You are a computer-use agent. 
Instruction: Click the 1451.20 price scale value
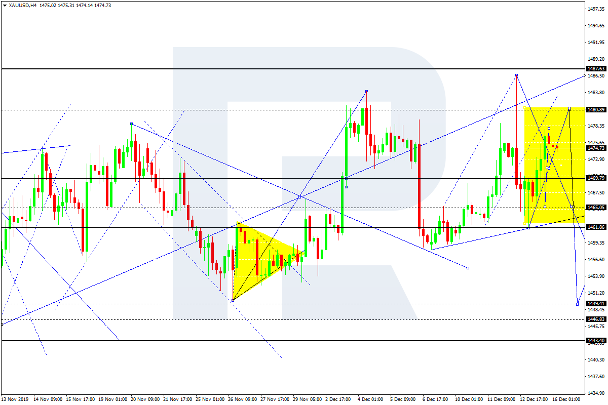596,293
